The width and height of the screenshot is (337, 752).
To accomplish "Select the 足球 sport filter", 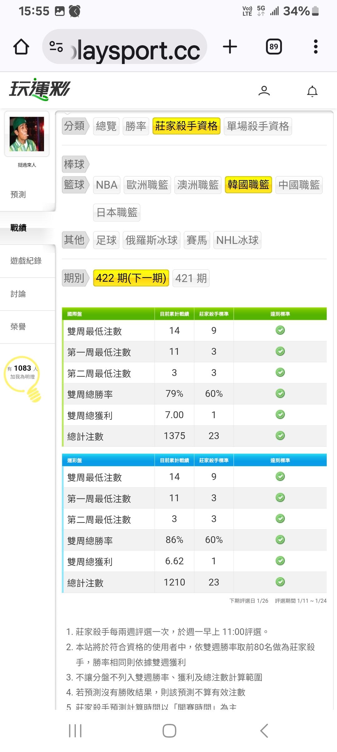I will tap(106, 240).
